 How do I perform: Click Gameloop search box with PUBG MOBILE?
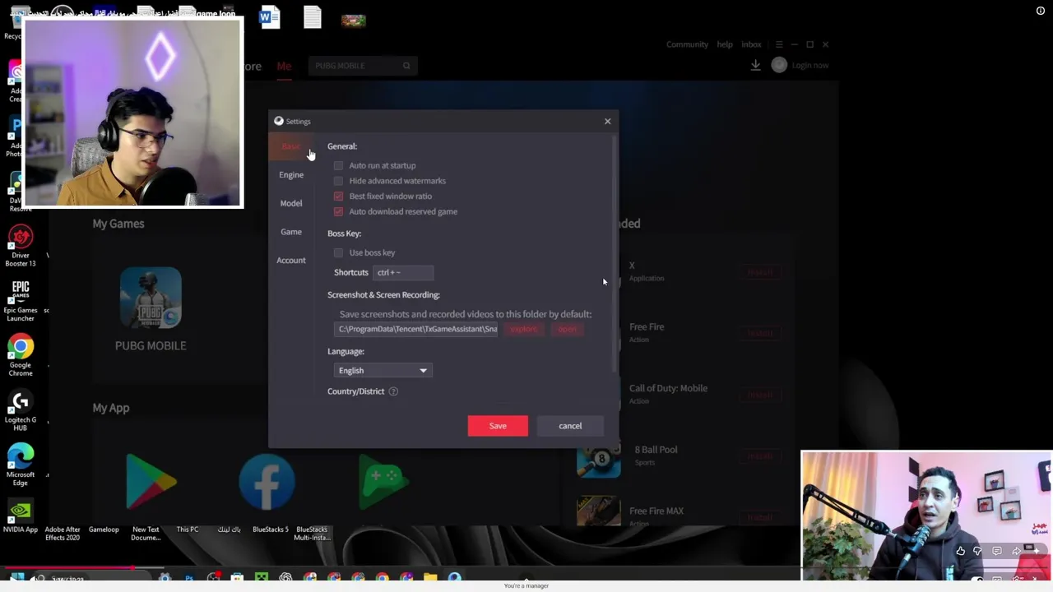point(362,66)
